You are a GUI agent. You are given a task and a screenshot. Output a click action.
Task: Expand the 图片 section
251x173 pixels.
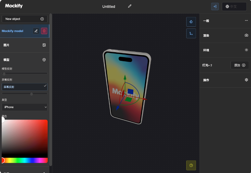[24, 45]
